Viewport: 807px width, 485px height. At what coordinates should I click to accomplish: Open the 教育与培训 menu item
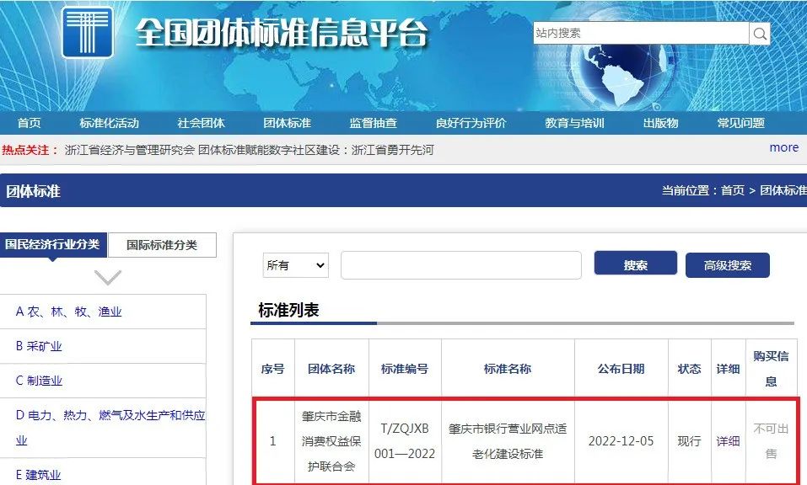click(574, 123)
